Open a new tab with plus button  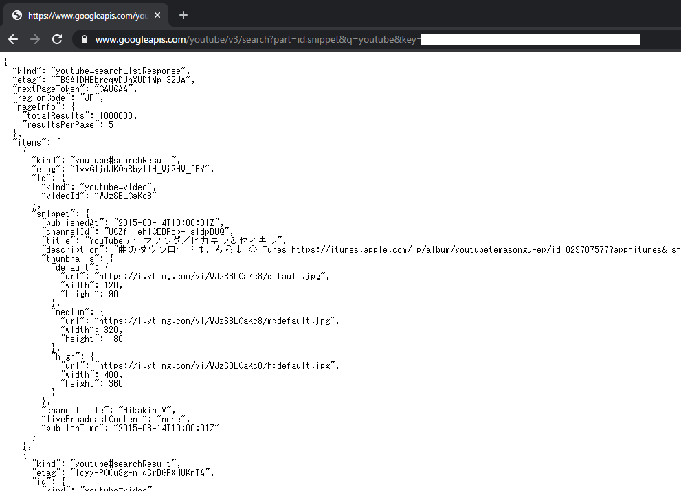click(183, 15)
